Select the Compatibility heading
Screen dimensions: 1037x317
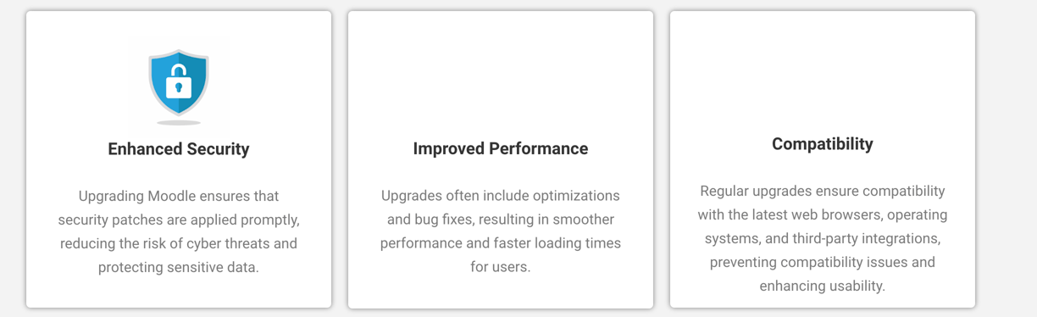click(823, 144)
